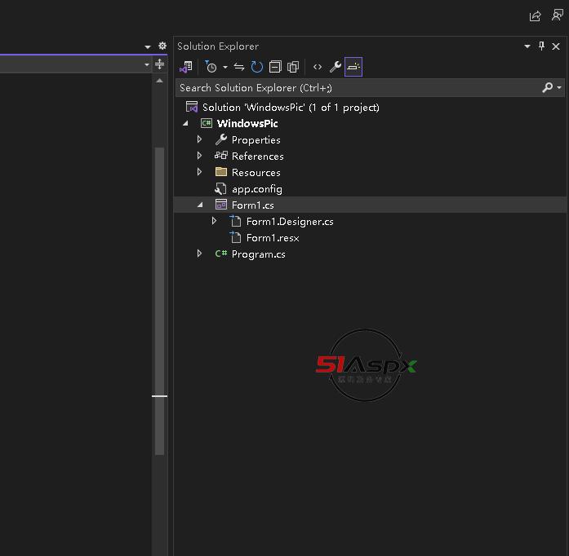Click the Search Solution Explorer field
Image resolution: width=569 pixels, height=556 pixels.
coord(358,87)
